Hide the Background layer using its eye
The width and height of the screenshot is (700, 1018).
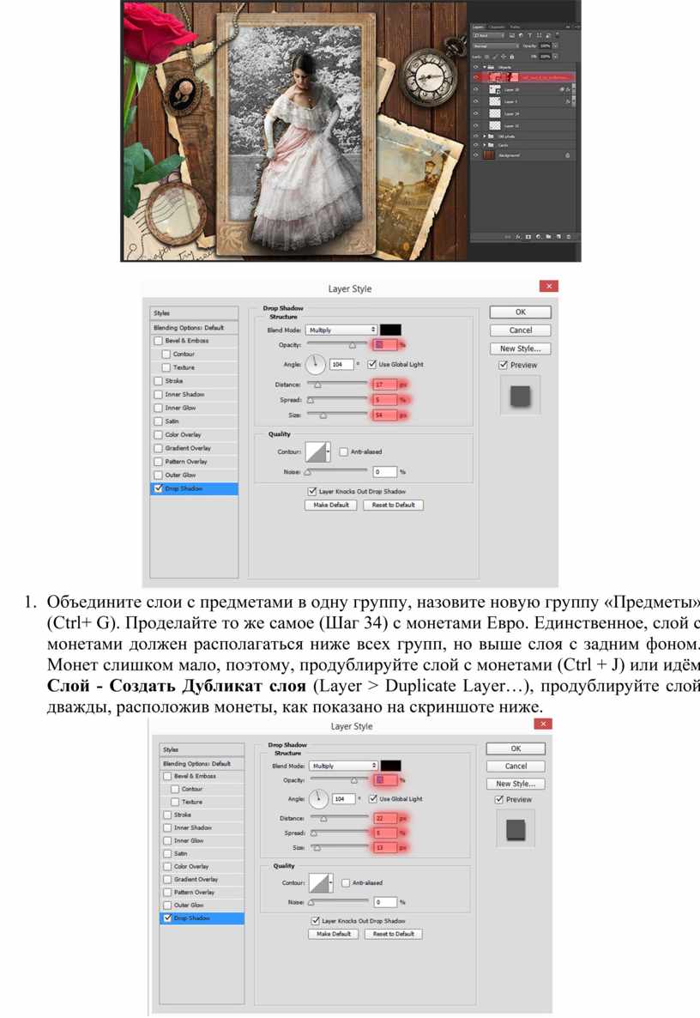pyautogui.click(x=475, y=155)
